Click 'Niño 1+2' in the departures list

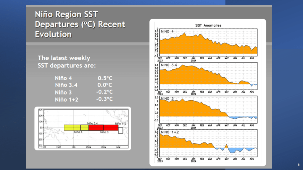point(67,99)
